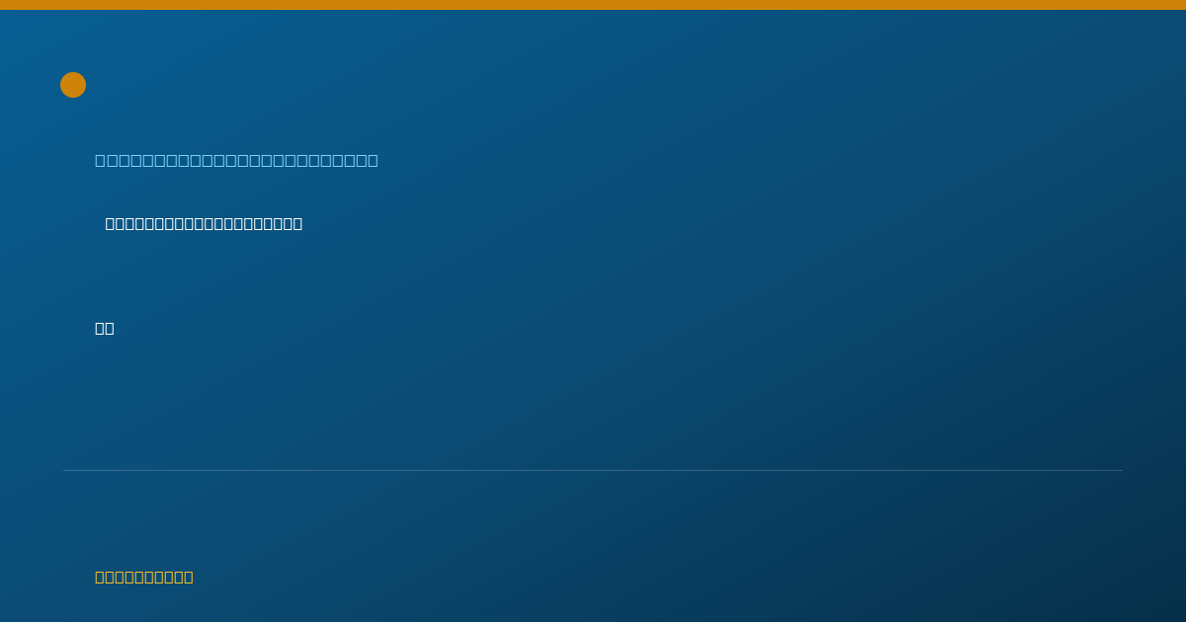Click second character of short white text
The image size is (1186, 622).
click(110, 329)
